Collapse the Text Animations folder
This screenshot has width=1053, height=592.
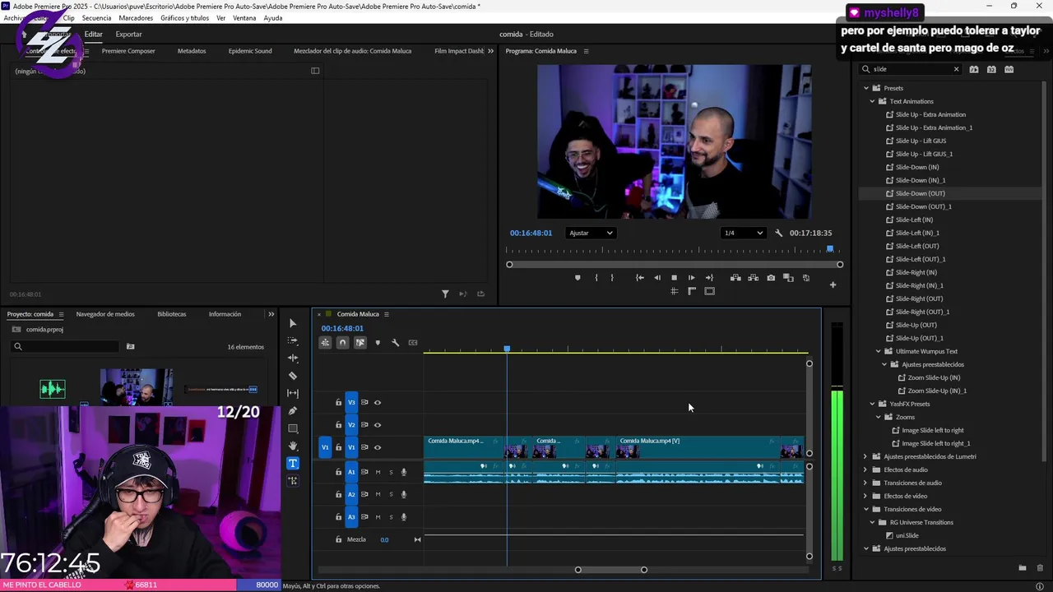point(872,101)
